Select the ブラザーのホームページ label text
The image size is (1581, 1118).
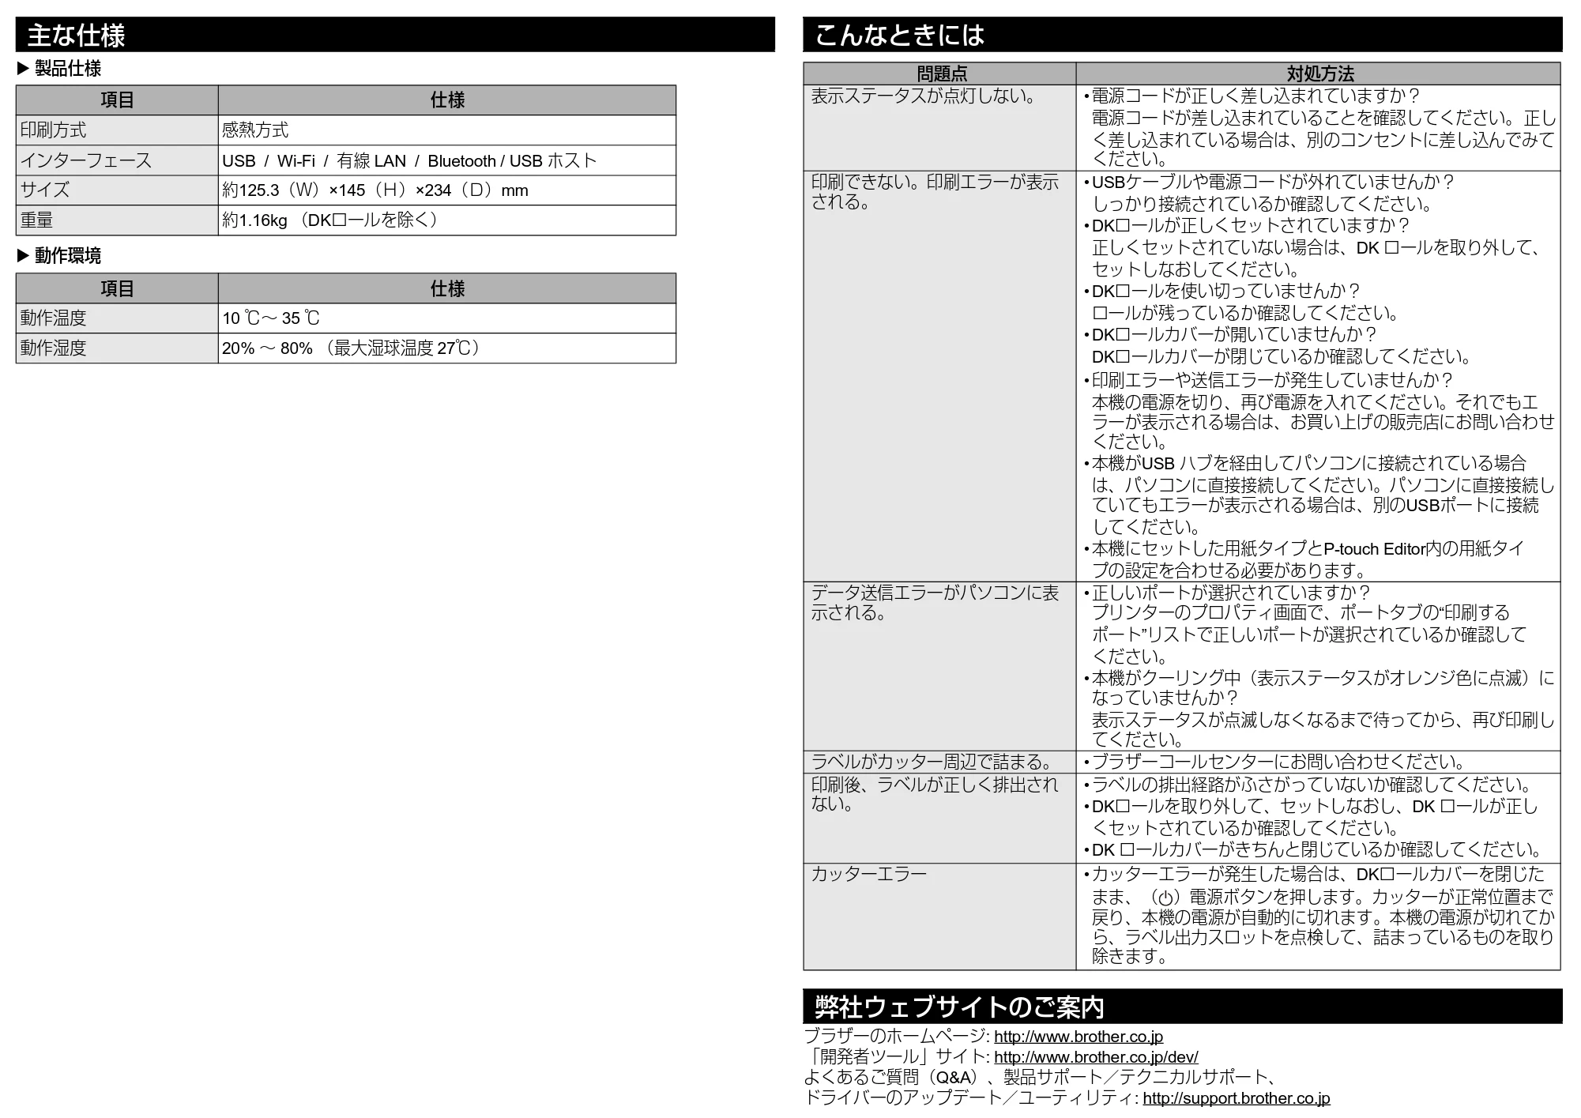(895, 1036)
